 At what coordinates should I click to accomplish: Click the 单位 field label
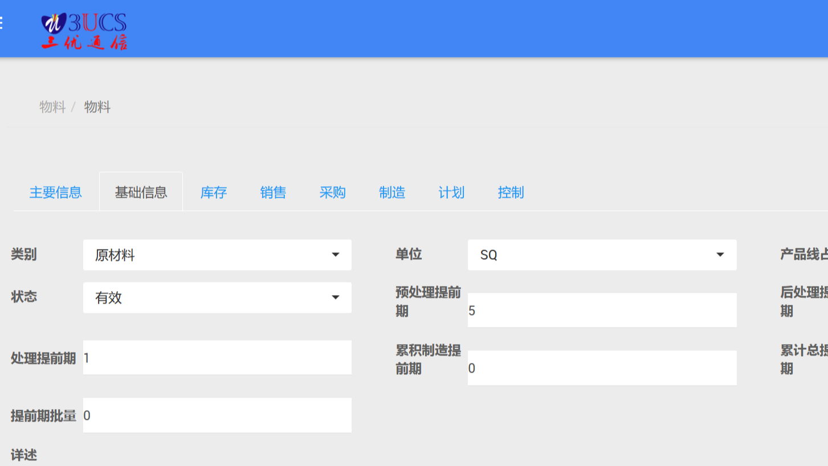click(x=409, y=254)
